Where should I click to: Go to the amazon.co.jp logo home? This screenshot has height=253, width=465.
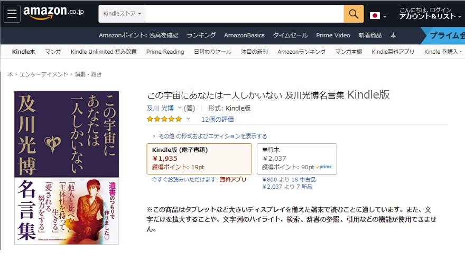pos(54,13)
